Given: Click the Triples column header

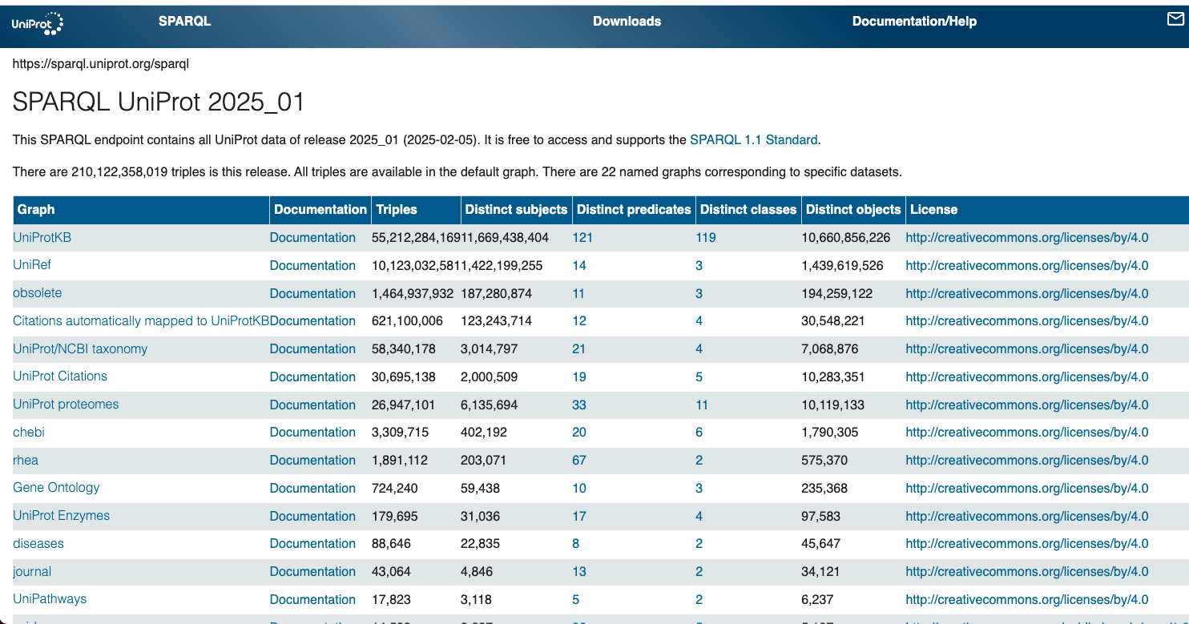Looking at the screenshot, I should (x=415, y=209).
